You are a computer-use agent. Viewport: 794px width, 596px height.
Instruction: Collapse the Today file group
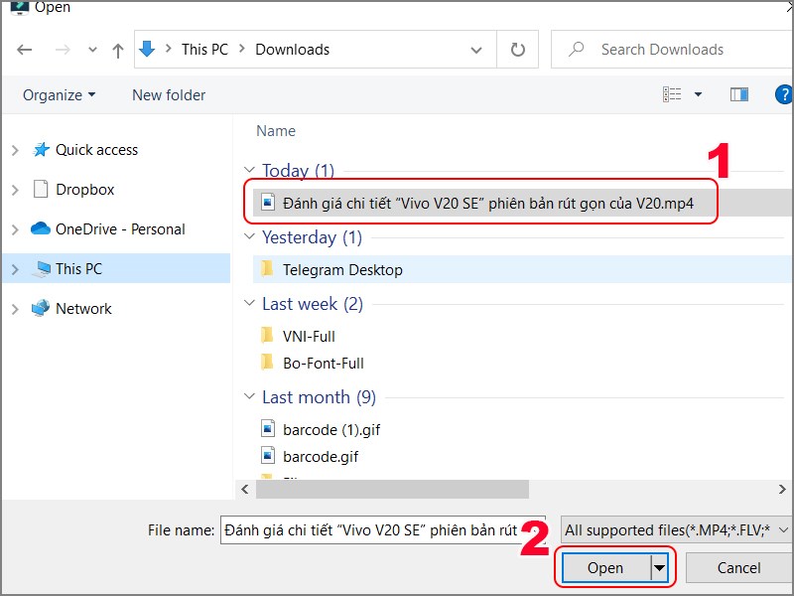point(249,170)
